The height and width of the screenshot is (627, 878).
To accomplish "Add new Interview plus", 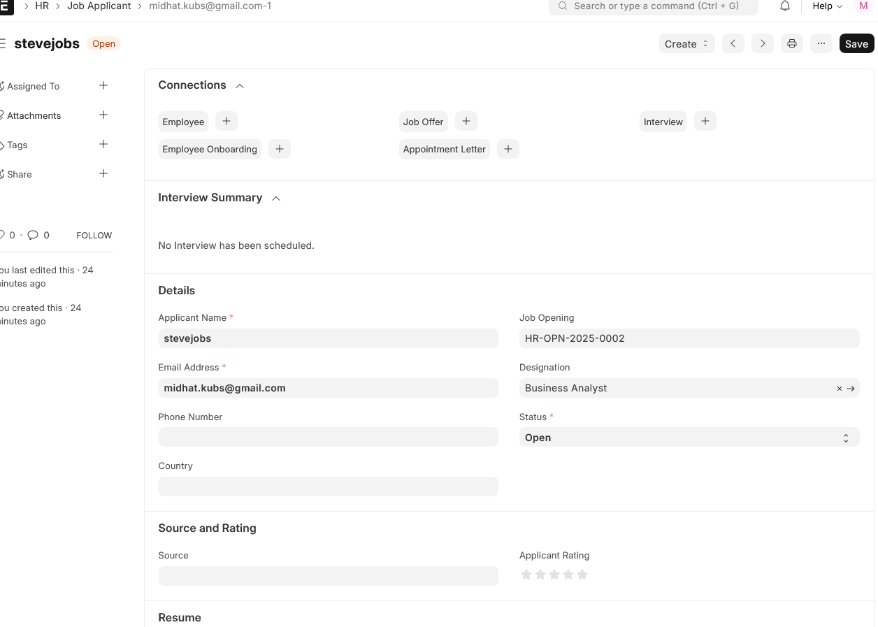I will (x=705, y=121).
